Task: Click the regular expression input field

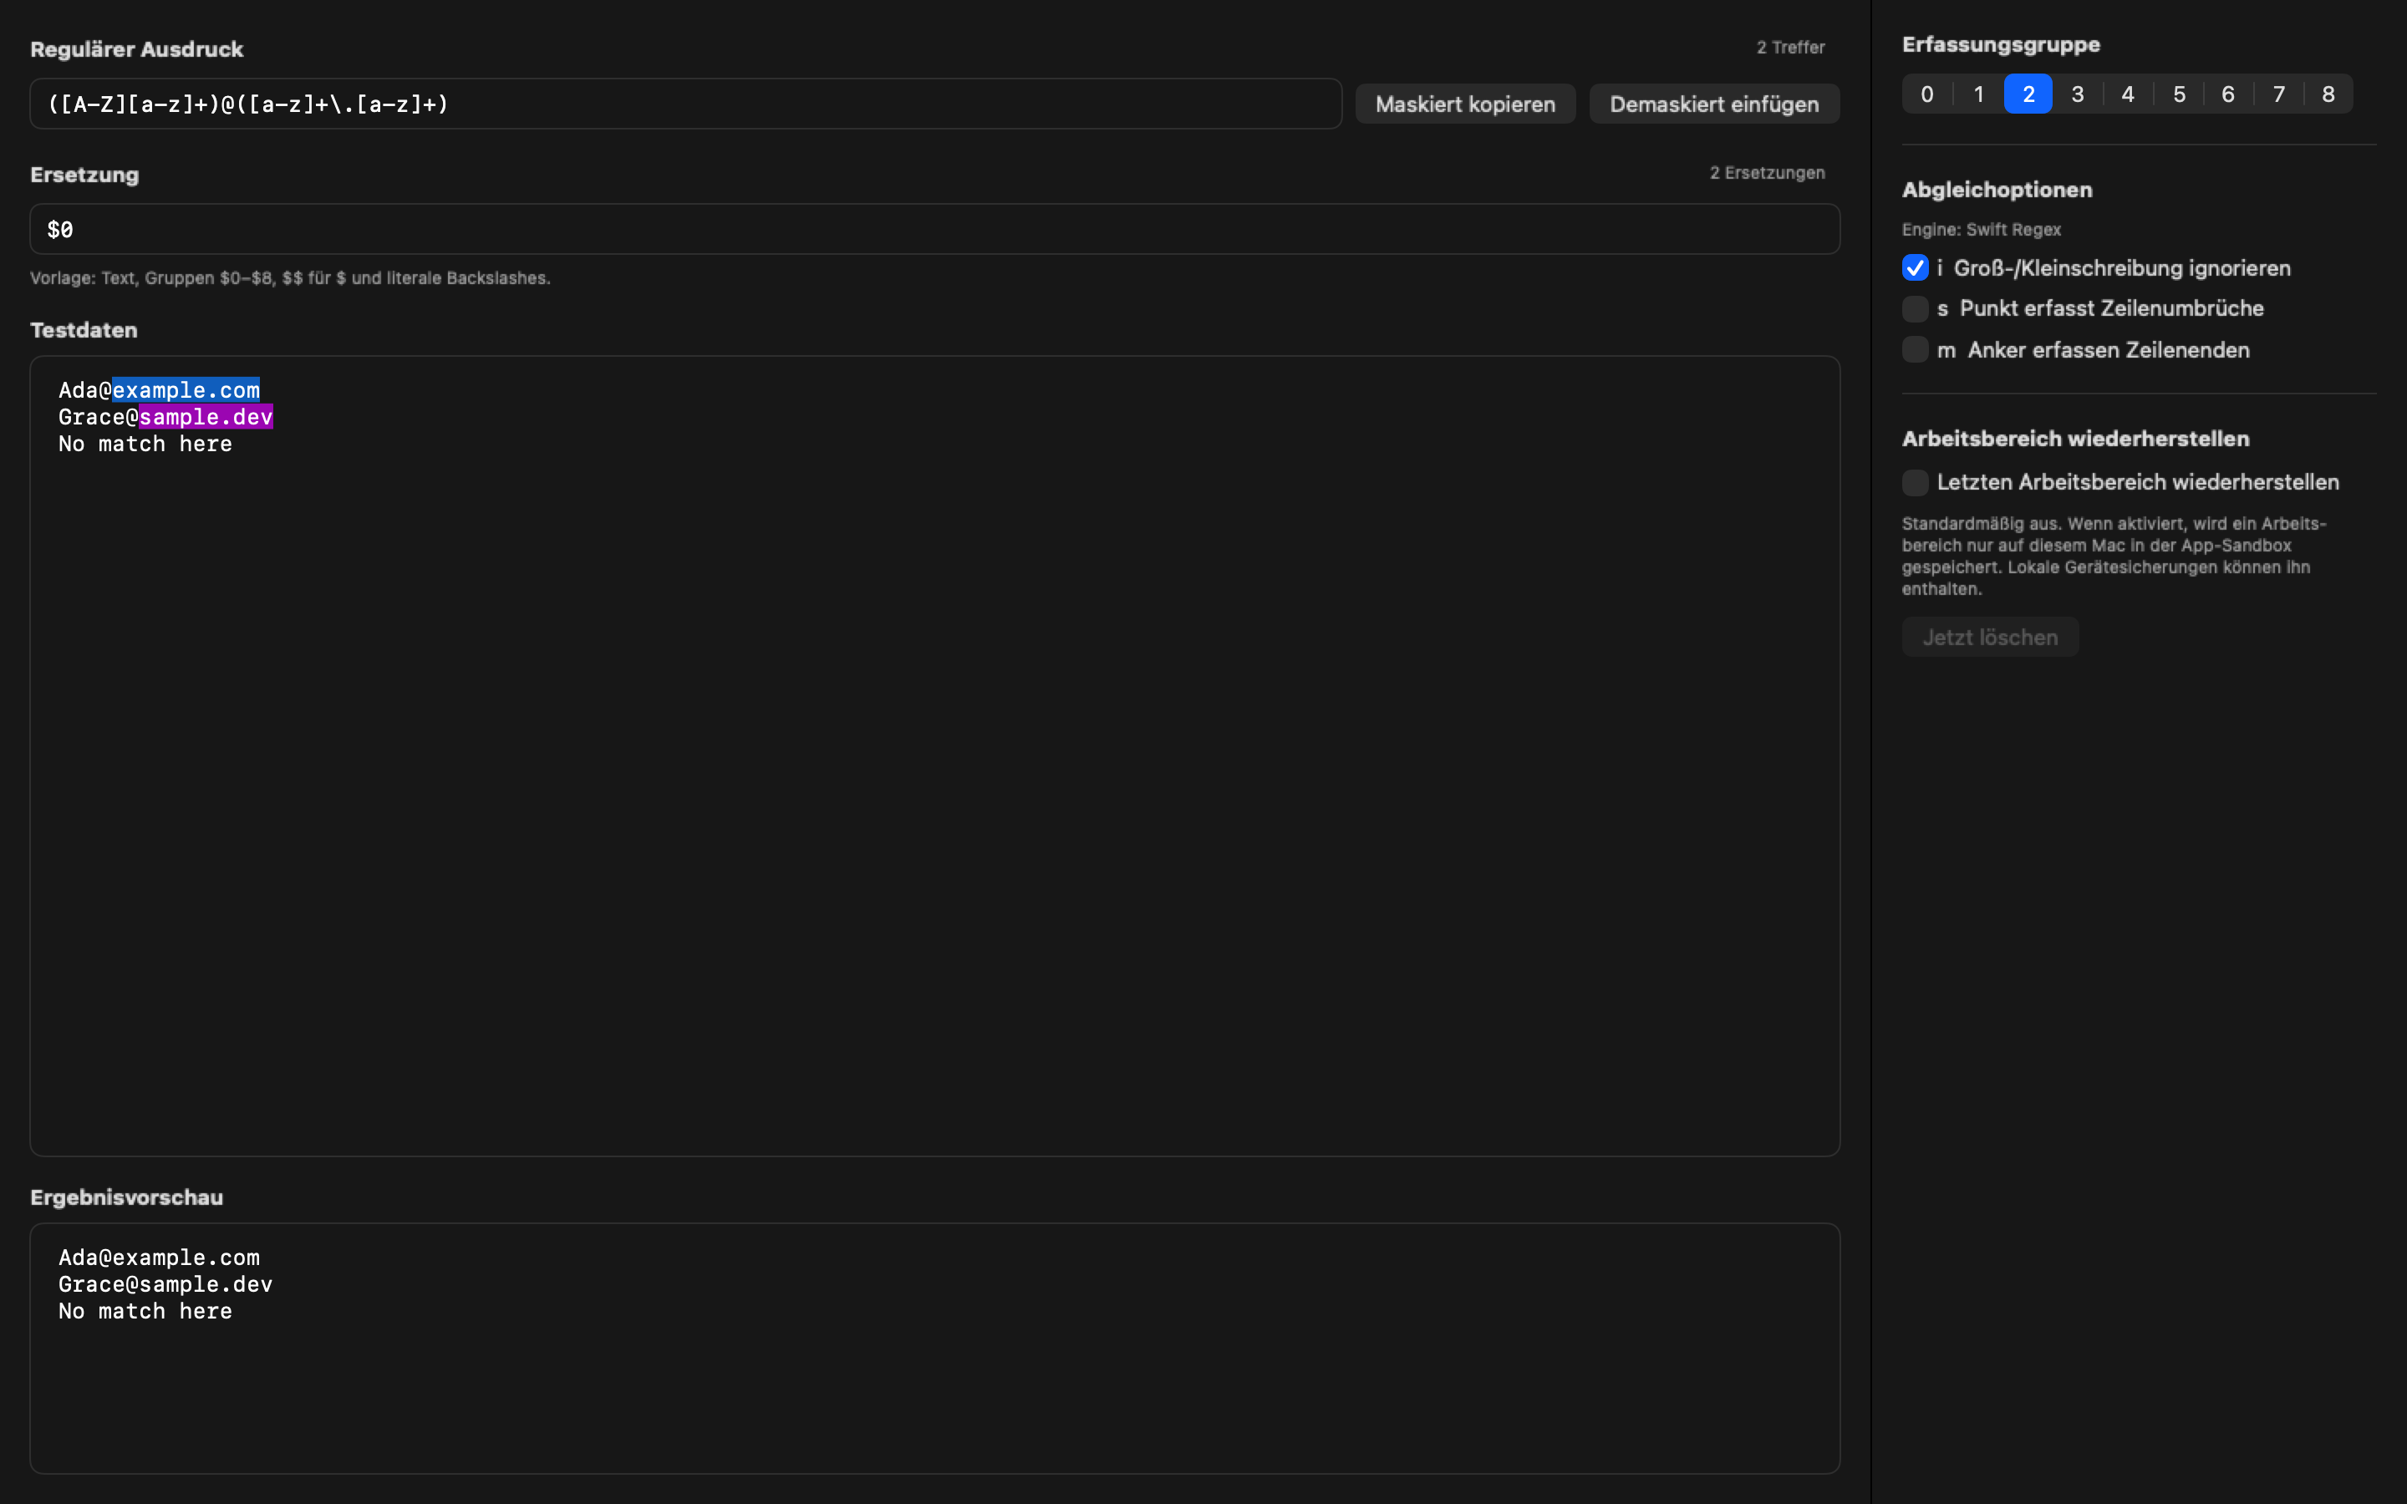Action: click(685, 104)
